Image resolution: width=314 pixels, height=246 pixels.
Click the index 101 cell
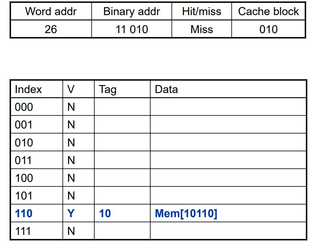24,196
